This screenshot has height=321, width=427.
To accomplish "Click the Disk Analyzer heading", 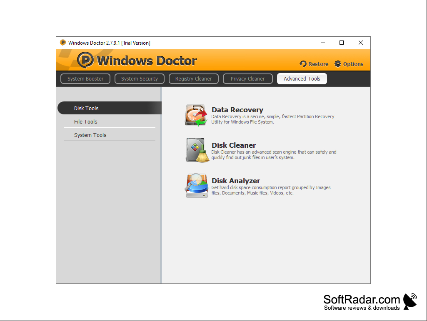I will (236, 181).
